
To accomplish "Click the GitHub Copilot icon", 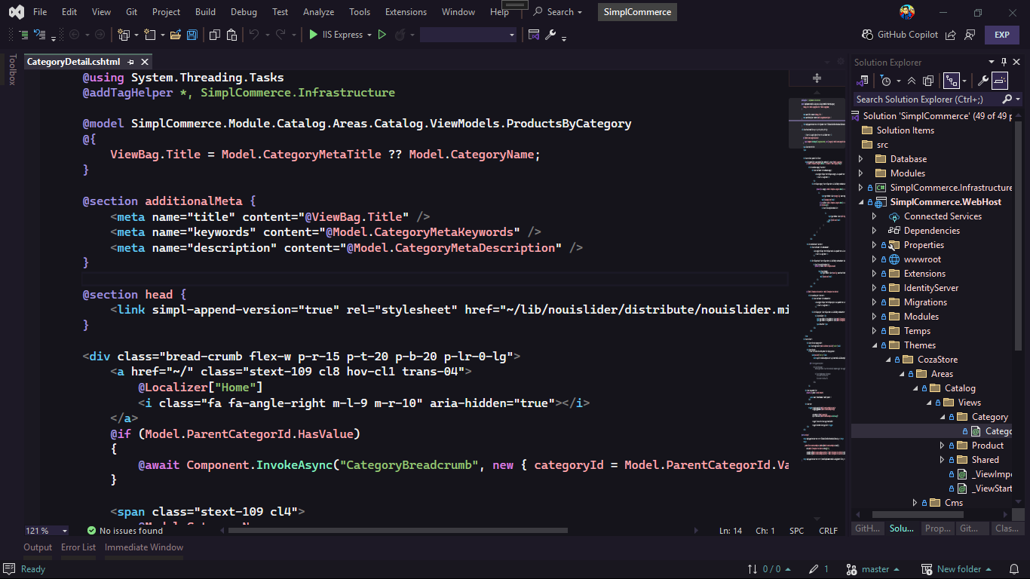I will (867, 35).
